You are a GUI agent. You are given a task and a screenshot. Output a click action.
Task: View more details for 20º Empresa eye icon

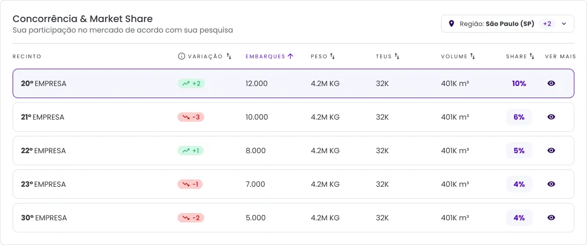point(551,83)
